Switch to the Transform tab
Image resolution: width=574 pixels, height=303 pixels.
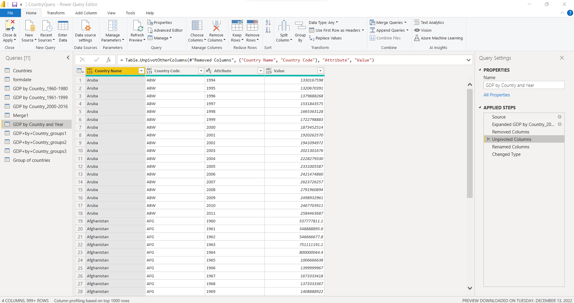tap(56, 13)
